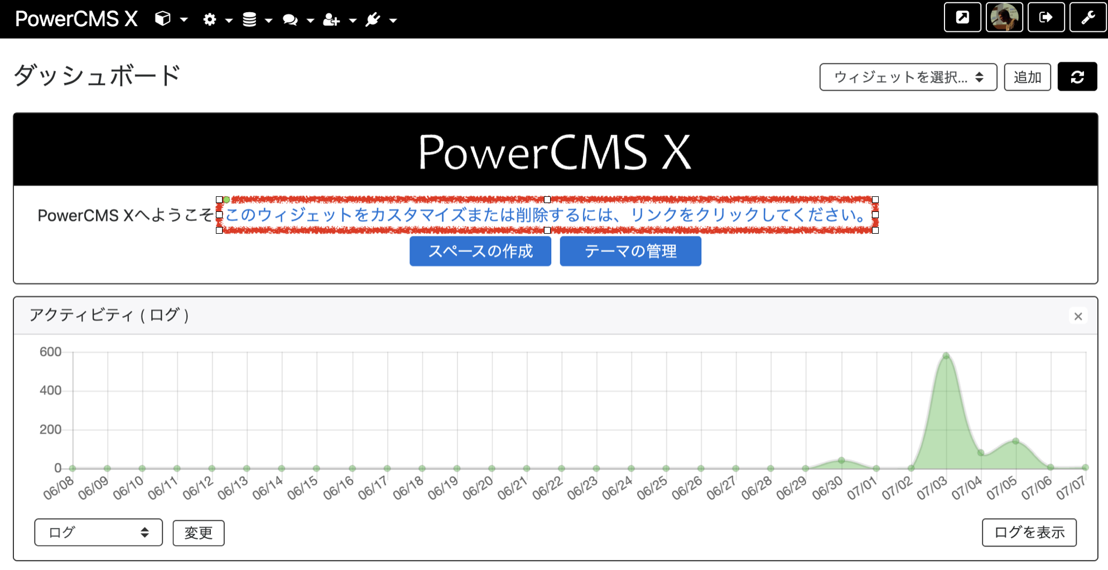This screenshot has width=1108, height=570.
Task: Open the ログ dropdown in the activity widget
Action: pyautogui.click(x=98, y=533)
